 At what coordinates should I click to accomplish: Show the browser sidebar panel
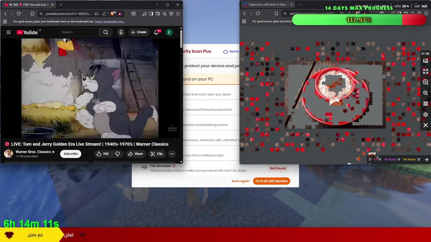coord(151,14)
